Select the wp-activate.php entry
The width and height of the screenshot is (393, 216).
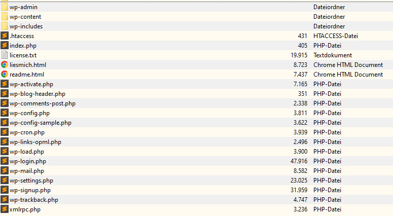[x=31, y=84]
